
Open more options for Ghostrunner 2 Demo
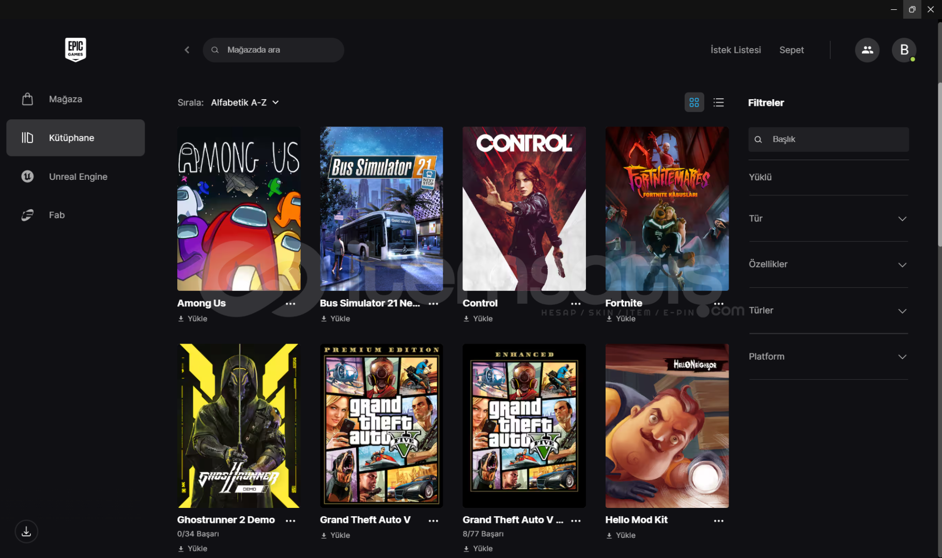(290, 521)
